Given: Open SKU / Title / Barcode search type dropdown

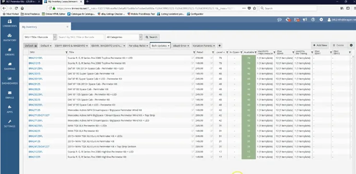Looking at the screenshot, I should [40, 37].
